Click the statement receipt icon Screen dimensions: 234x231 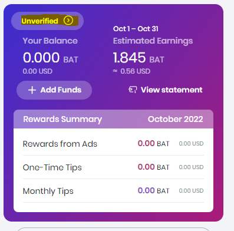pyautogui.click(x=133, y=90)
